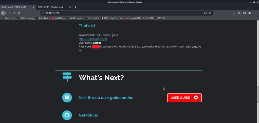
Task: Click the address bar URL field
Action: tap(114, 13)
